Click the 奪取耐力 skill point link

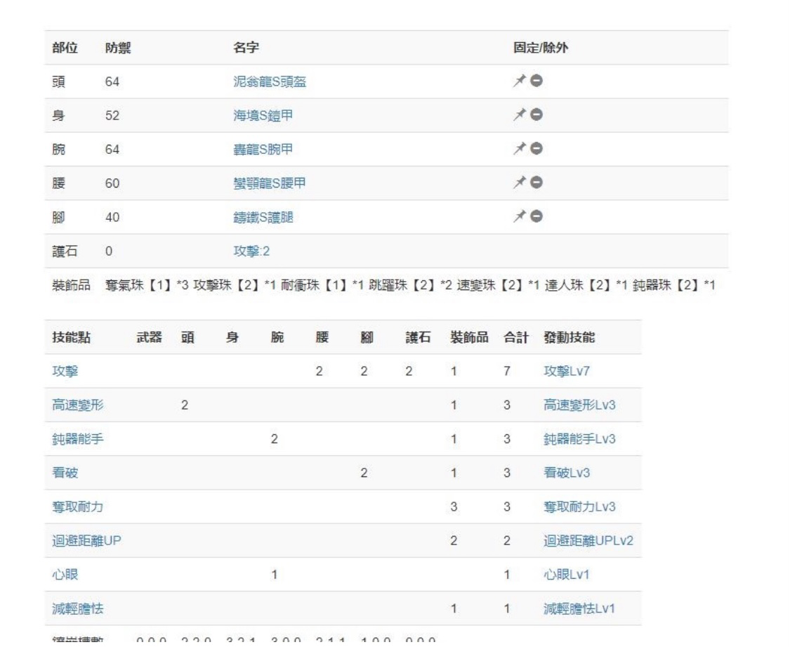(79, 507)
